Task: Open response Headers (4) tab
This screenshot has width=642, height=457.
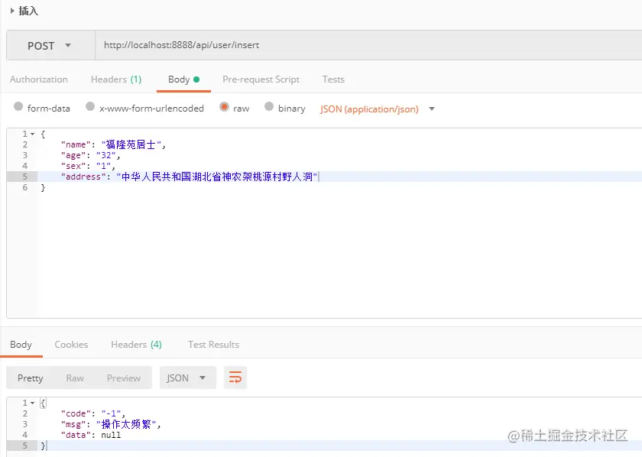Action: (136, 345)
